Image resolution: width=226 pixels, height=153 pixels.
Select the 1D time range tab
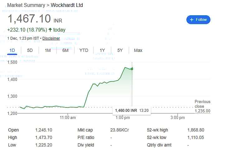pyautogui.click(x=12, y=50)
